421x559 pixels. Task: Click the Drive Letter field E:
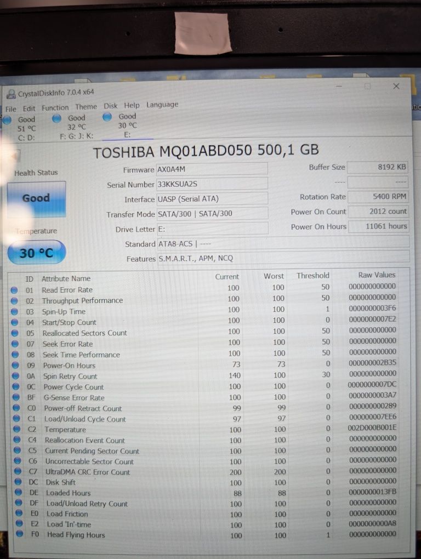[213, 229]
